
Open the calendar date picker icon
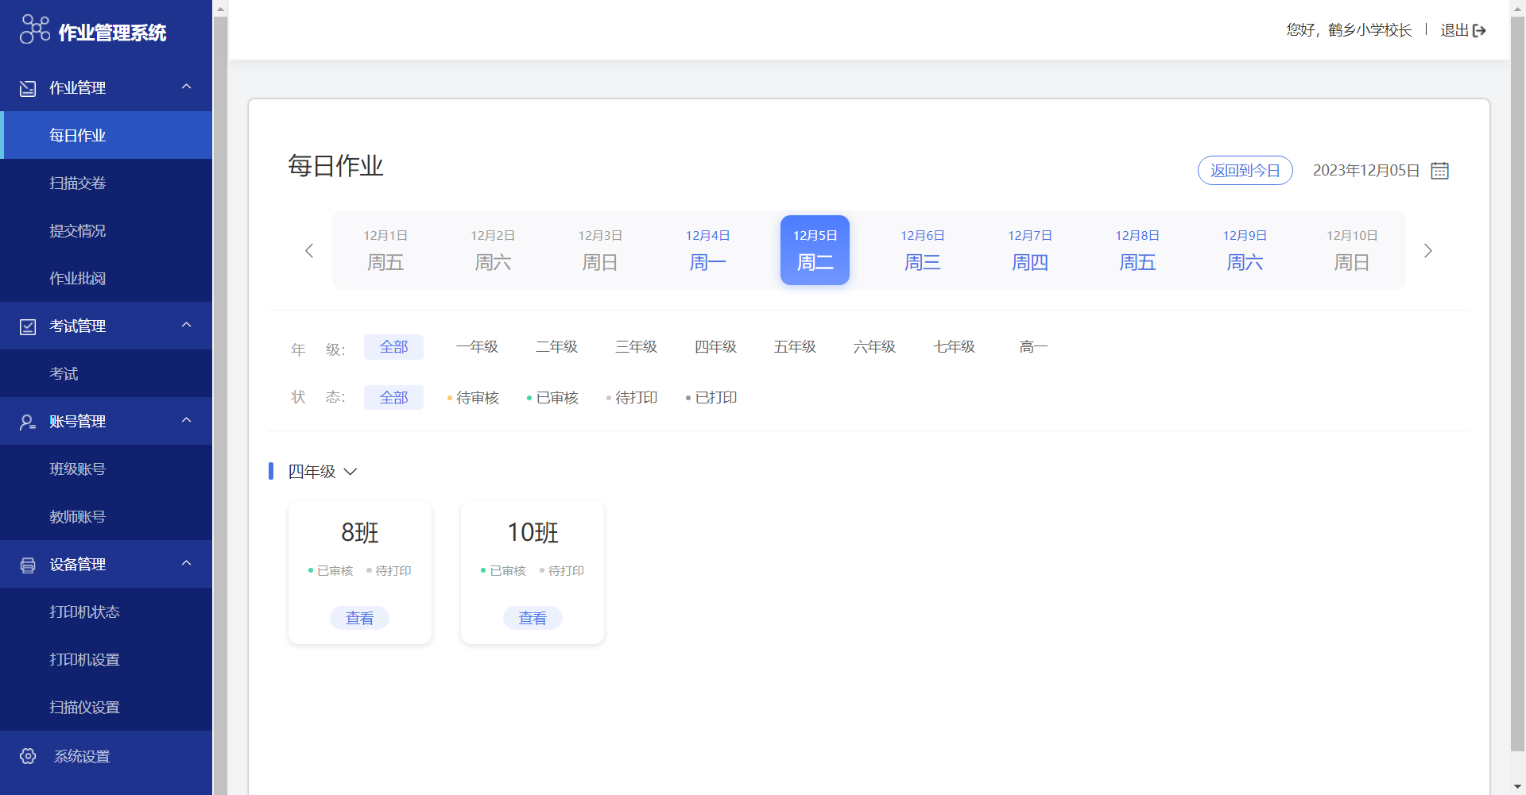pos(1439,171)
